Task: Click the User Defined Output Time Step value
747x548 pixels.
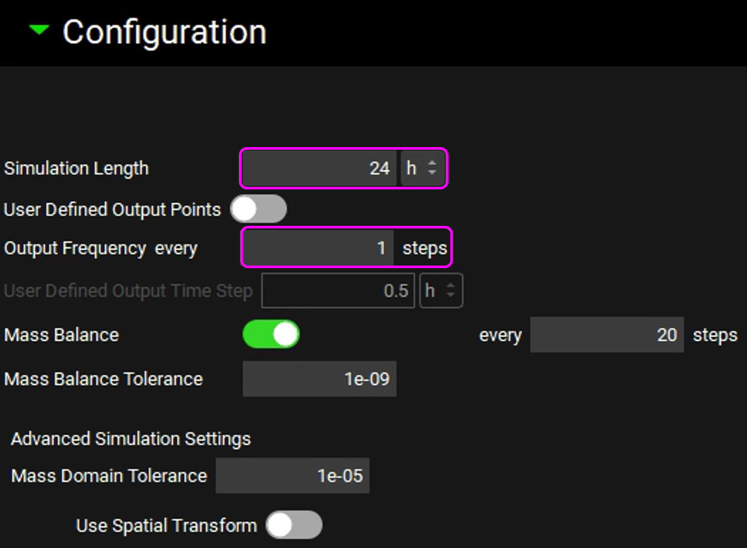Action: tap(338, 290)
